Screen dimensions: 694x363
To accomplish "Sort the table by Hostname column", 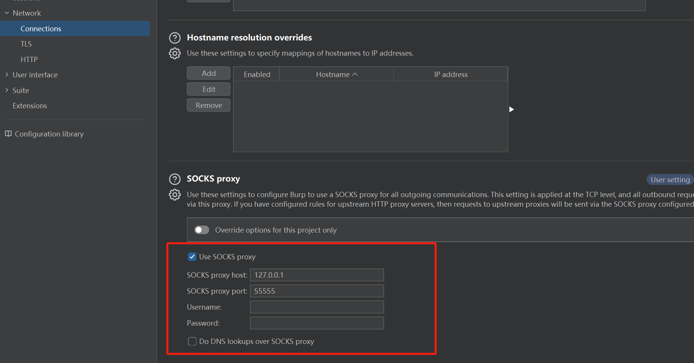I will [x=336, y=74].
